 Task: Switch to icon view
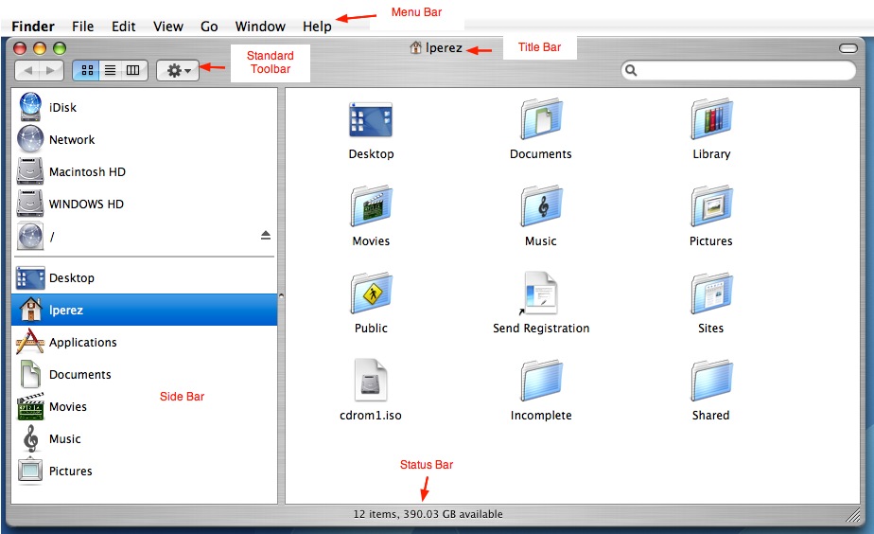87,70
